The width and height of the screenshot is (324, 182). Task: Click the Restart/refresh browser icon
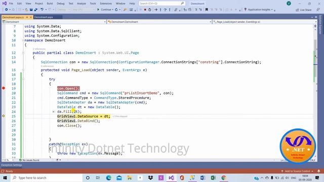[116, 10]
